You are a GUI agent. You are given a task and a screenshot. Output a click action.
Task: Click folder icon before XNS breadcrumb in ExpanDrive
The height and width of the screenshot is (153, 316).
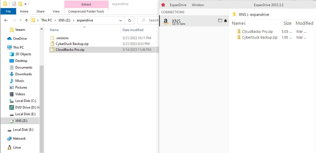234,14
